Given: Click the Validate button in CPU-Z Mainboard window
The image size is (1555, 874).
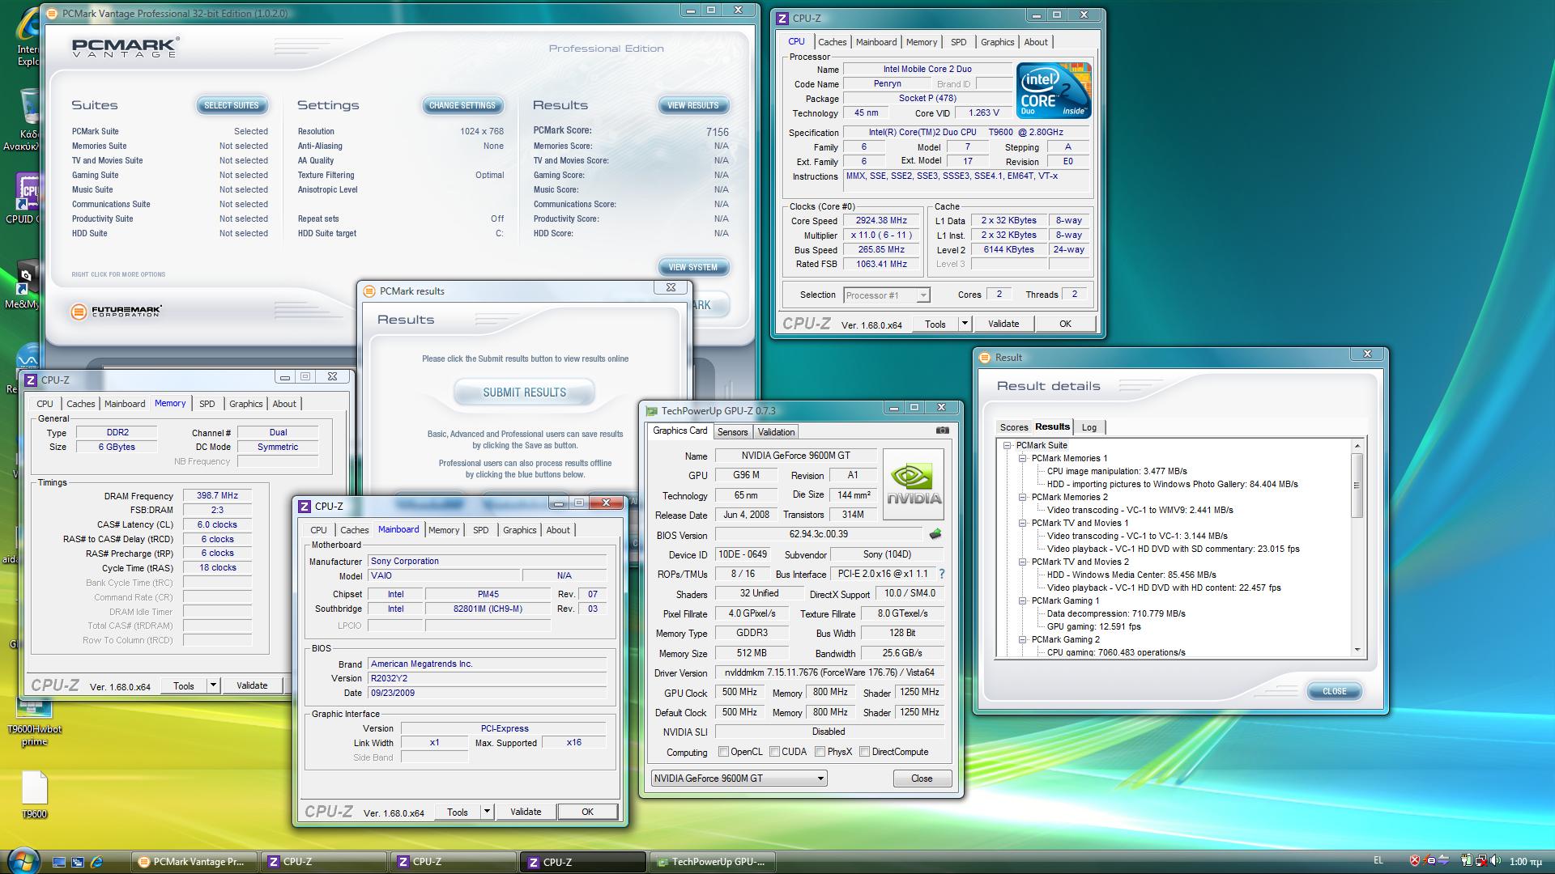Looking at the screenshot, I should coord(526,812).
